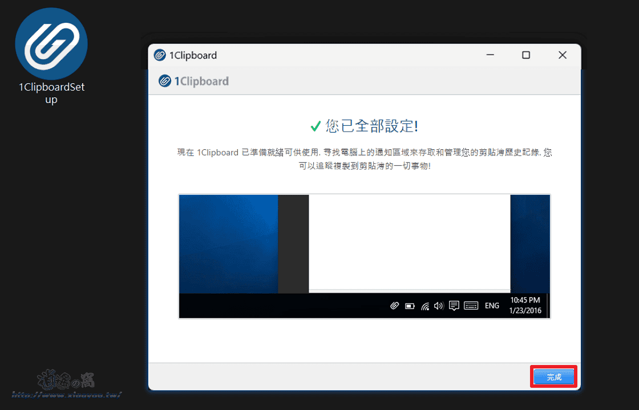The image size is (639, 410).
Task: Click the 完成 finish button
Action: point(554,377)
